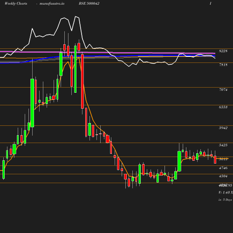Click the last red candle on the right
The width and height of the screenshot is (233, 233).
215,160
